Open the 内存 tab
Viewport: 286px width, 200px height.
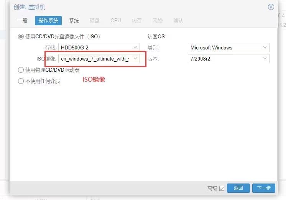click(137, 21)
